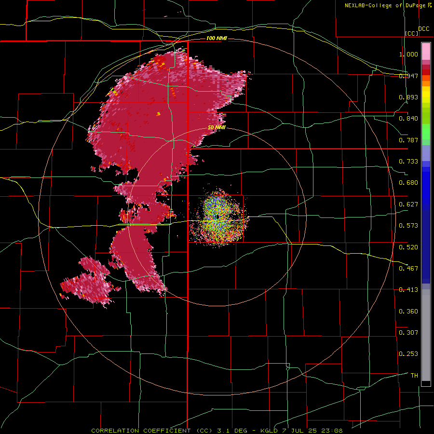Click the 50 NMI range ring label

click(217, 127)
